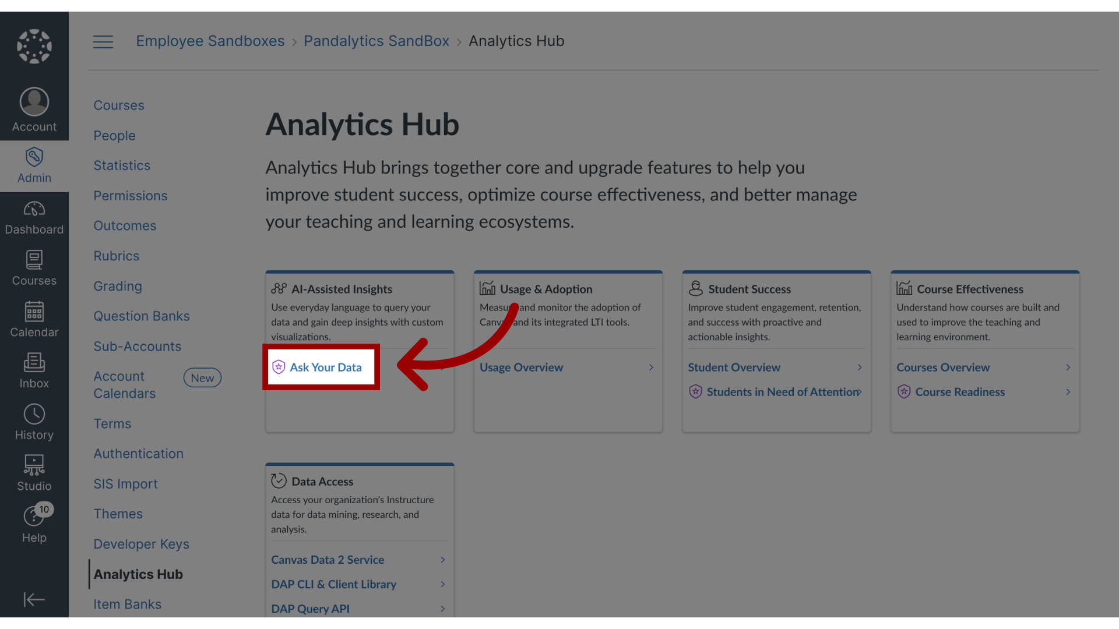
Task: Click the AI-Assisted Insights icon
Action: click(278, 288)
